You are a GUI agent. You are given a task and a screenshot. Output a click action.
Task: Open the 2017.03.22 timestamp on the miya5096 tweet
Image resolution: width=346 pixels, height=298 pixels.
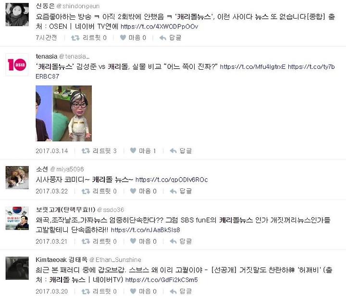coord(51,191)
